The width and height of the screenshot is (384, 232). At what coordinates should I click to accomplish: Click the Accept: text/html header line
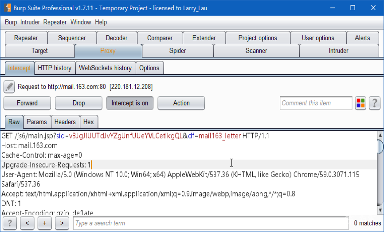pos(148,194)
